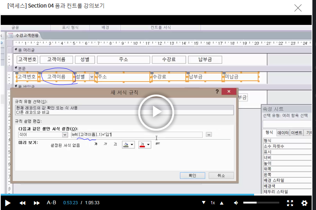The height and width of the screenshot is (210, 316).
Task: Enter fullscreen mode
Action: tap(290, 203)
